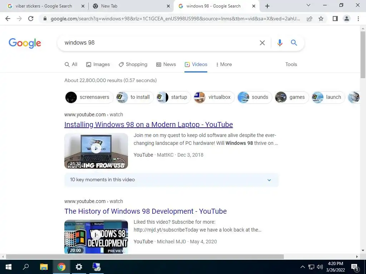366x274 pixels.
Task: Click the 'About 22,800,000 results' text
Action: click(110, 80)
